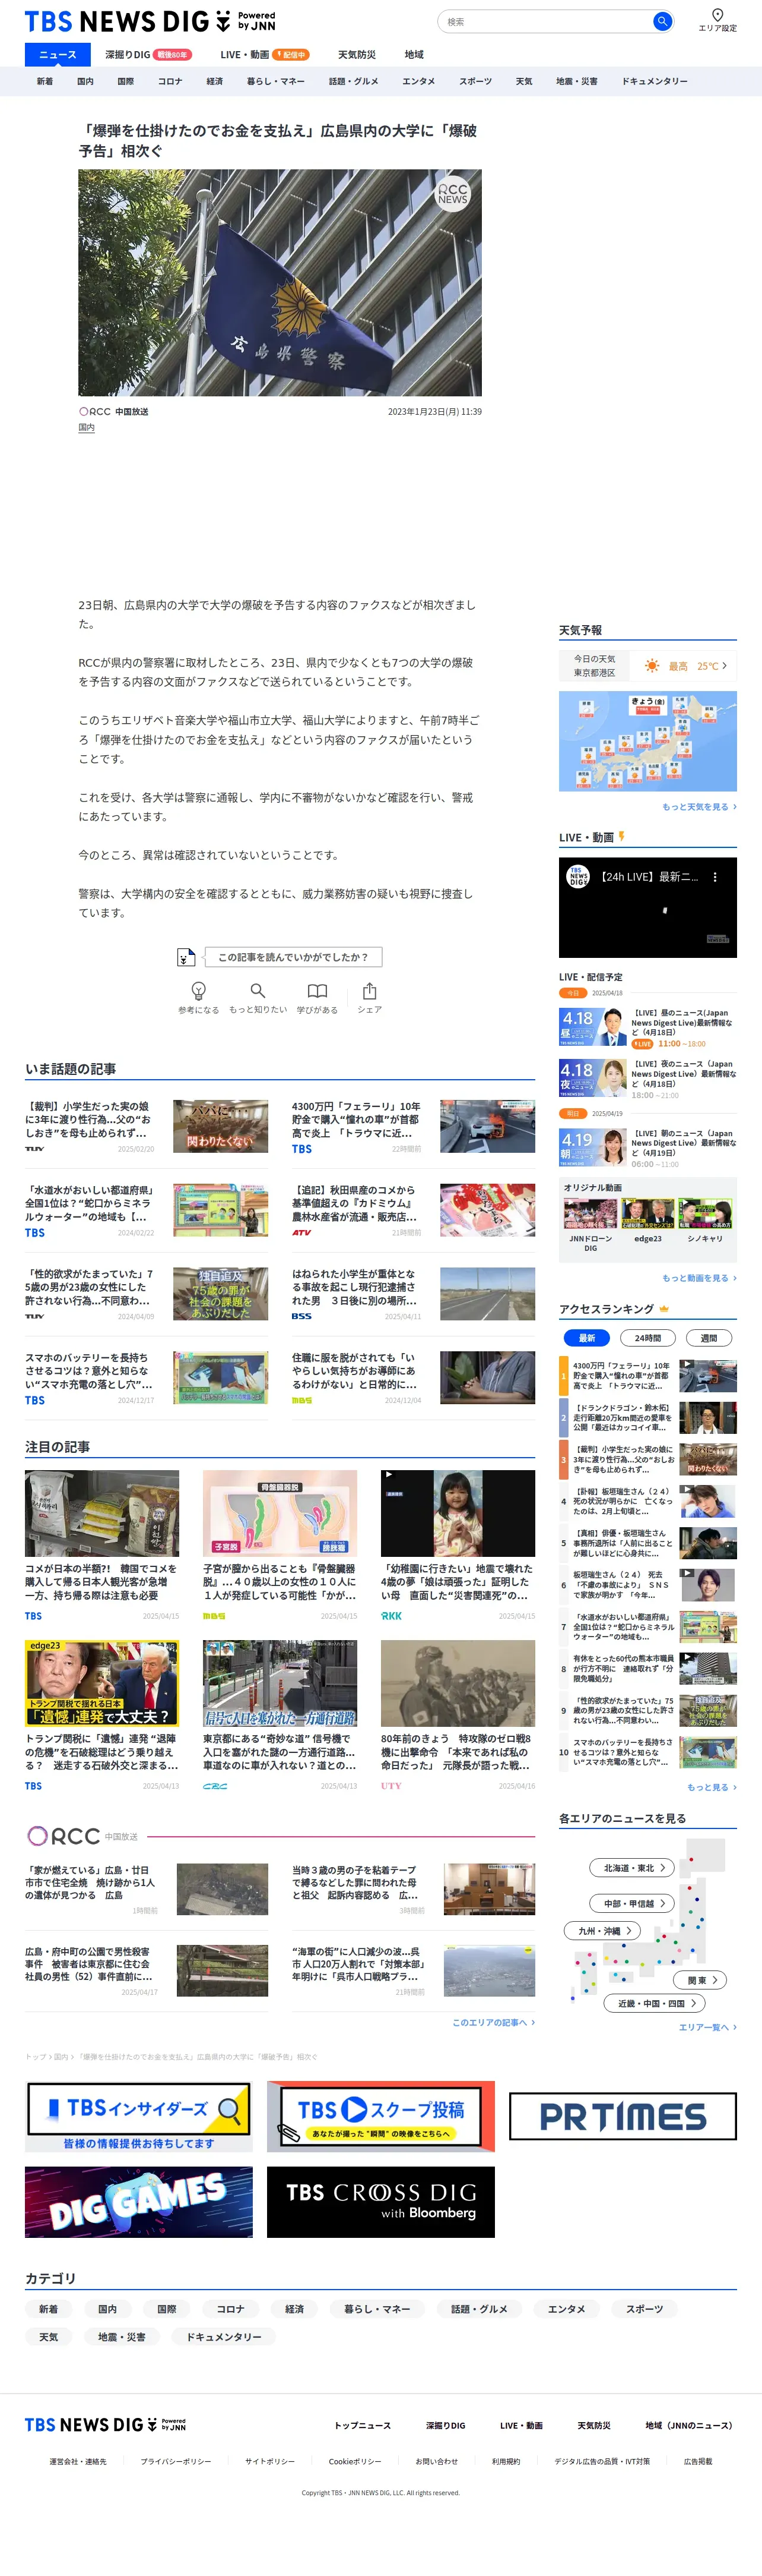Follow the もっと動画を見る link
This screenshot has height=2576, width=762.
coord(699,1278)
